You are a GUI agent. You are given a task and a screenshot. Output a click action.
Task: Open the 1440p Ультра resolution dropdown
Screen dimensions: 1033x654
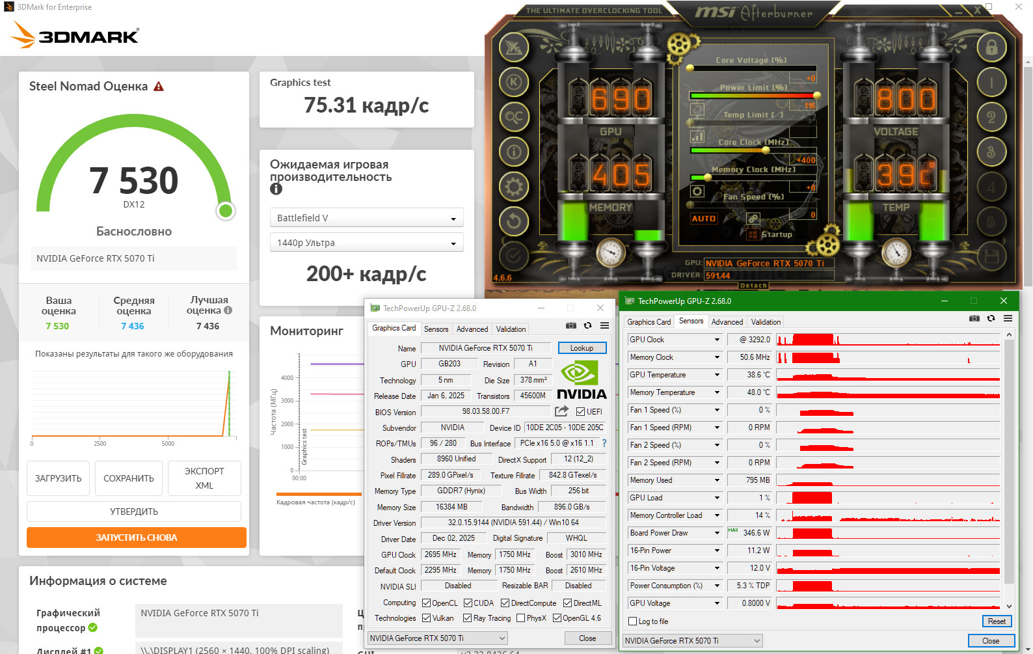click(367, 243)
